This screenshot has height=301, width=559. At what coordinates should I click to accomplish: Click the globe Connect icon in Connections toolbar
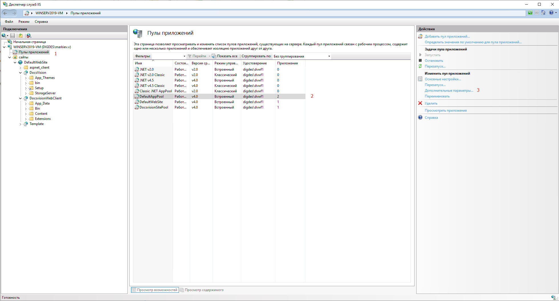click(x=4, y=36)
